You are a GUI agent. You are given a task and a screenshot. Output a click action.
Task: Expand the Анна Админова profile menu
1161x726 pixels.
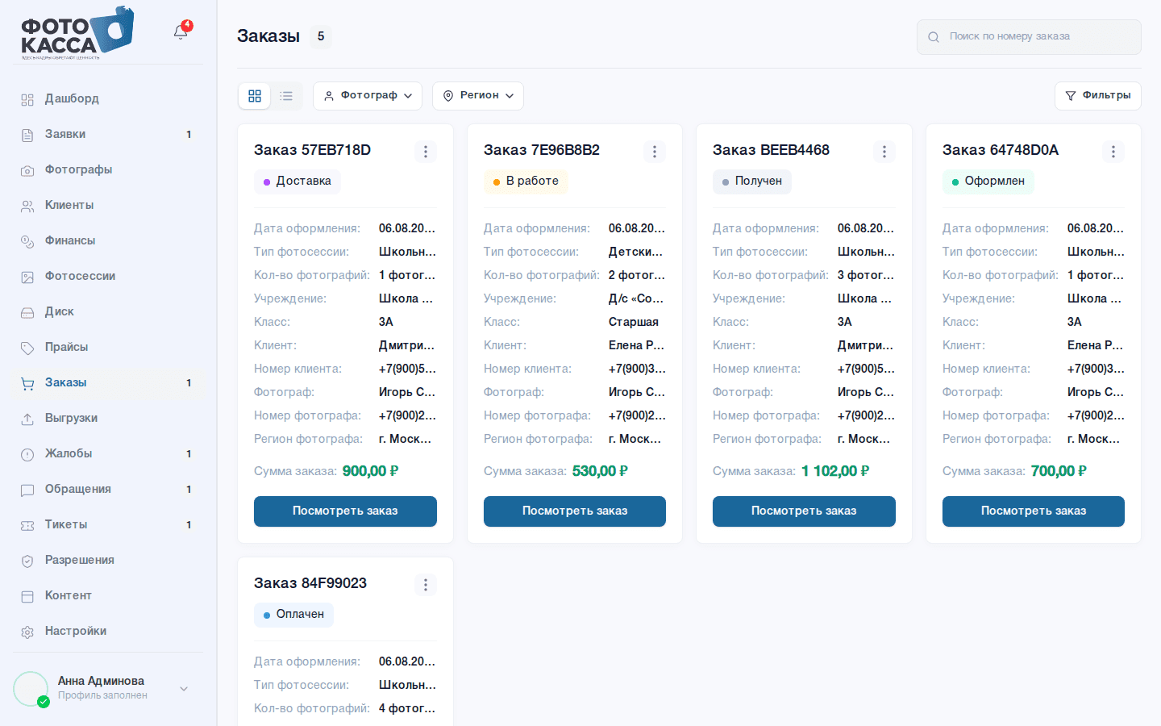(184, 689)
